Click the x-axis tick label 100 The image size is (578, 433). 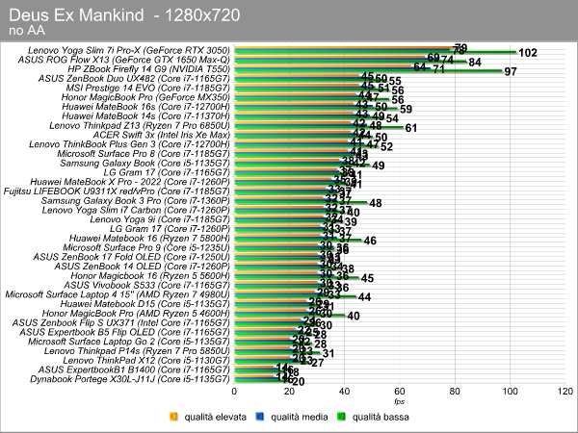(510, 392)
